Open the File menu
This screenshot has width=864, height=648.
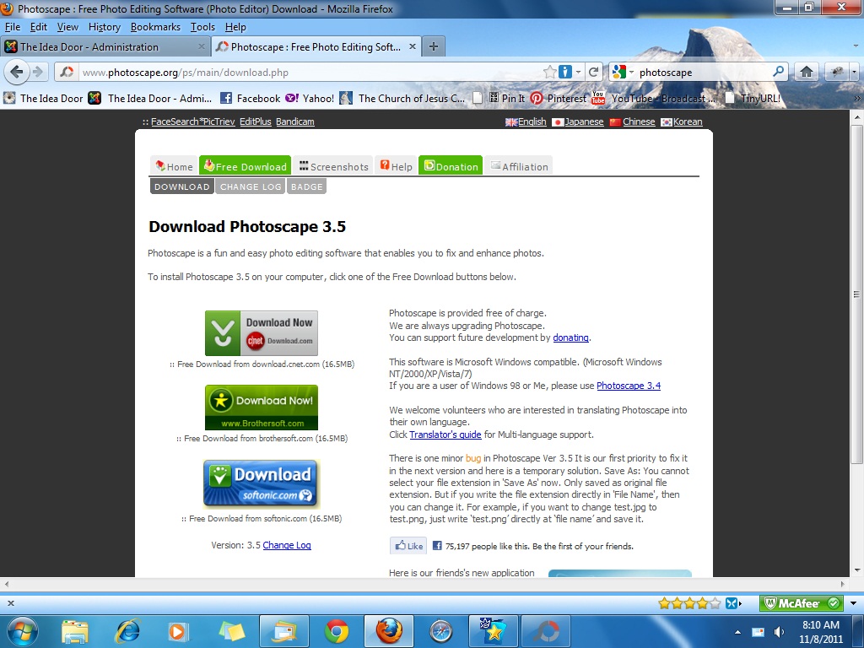[12, 27]
